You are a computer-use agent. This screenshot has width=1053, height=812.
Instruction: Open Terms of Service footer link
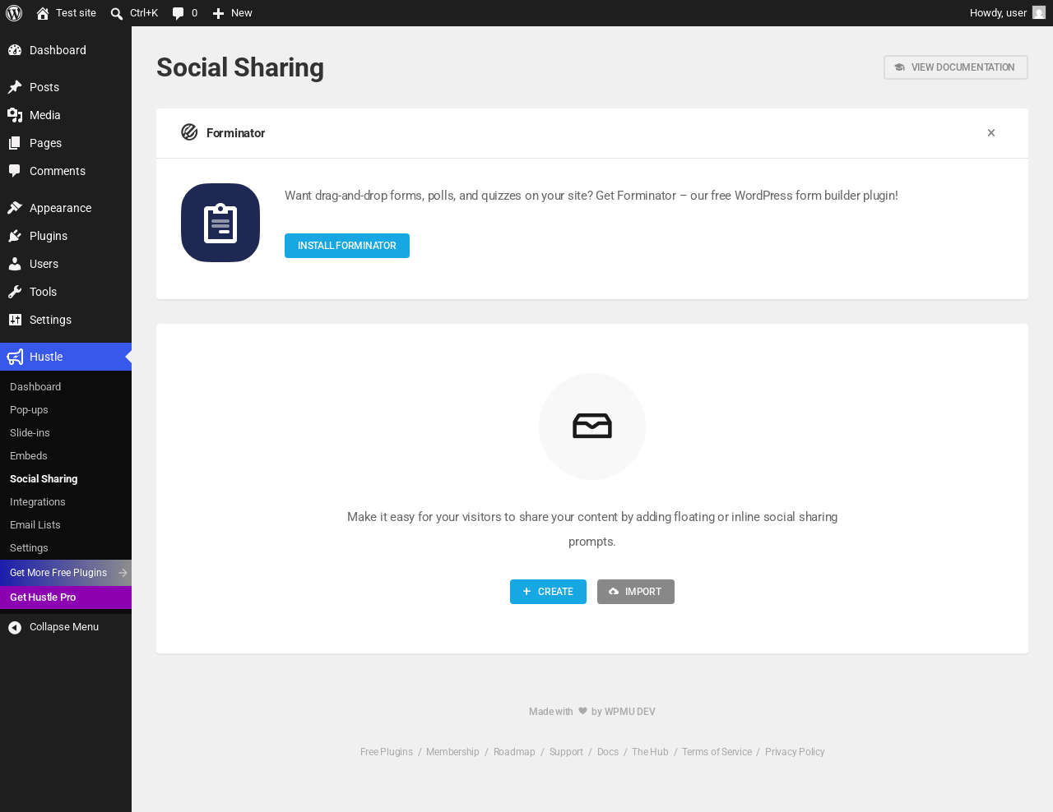coord(717,752)
